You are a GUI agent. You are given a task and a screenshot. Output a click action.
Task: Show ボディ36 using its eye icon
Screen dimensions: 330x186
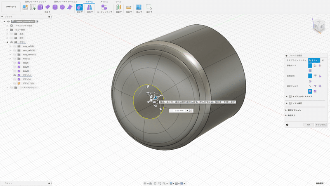15,79
